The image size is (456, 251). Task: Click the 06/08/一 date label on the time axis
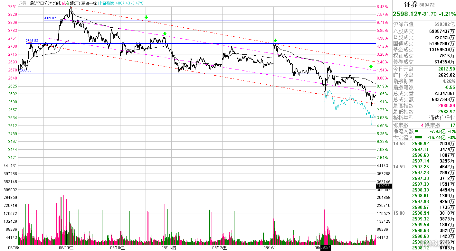(x=15, y=248)
